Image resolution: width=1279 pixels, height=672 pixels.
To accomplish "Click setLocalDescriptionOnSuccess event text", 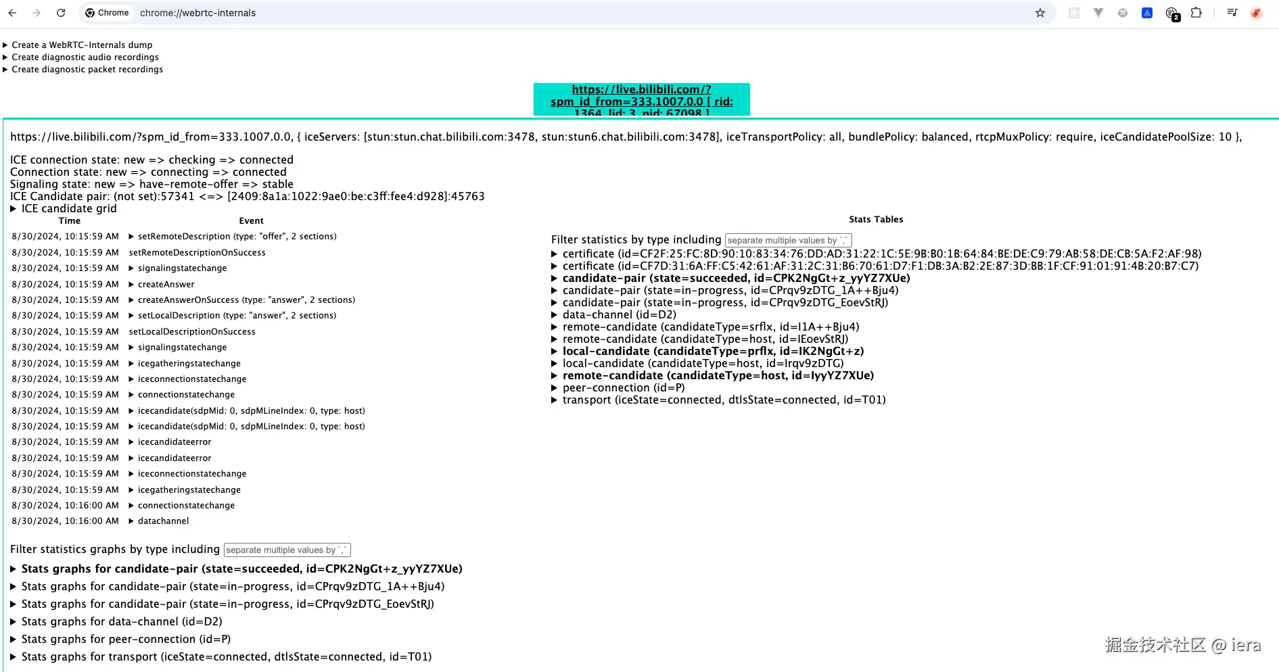I will click(x=192, y=332).
